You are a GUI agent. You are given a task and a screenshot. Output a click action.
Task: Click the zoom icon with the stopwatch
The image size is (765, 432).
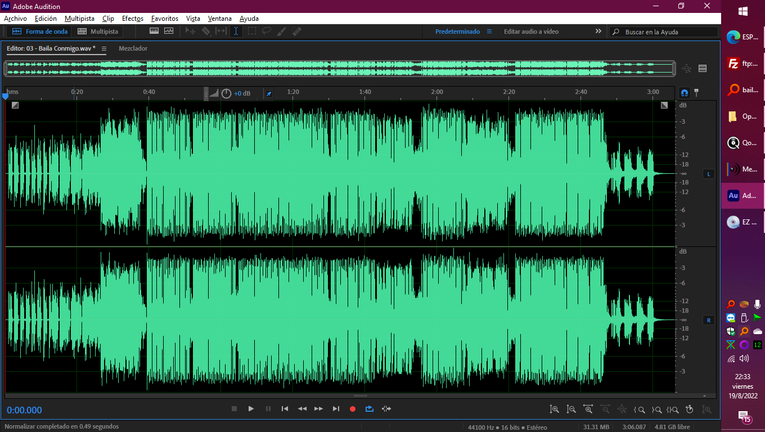coord(690,409)
